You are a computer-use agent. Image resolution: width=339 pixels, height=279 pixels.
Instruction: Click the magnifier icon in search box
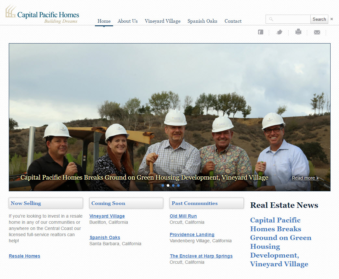271,19
